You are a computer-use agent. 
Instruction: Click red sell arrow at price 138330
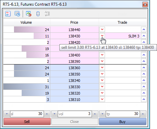(102, 87)
